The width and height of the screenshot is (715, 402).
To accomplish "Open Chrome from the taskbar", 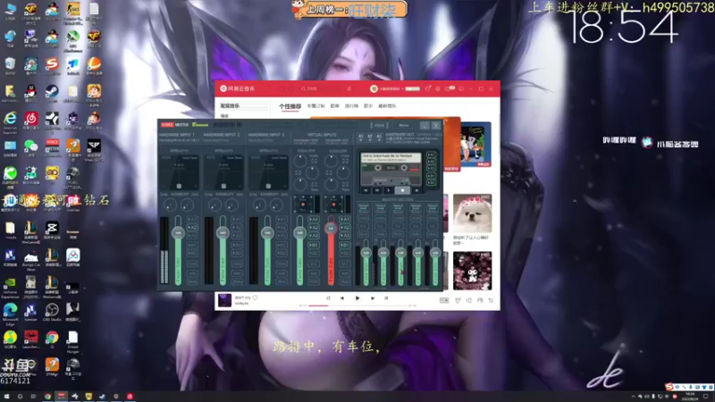I will 47,397.
